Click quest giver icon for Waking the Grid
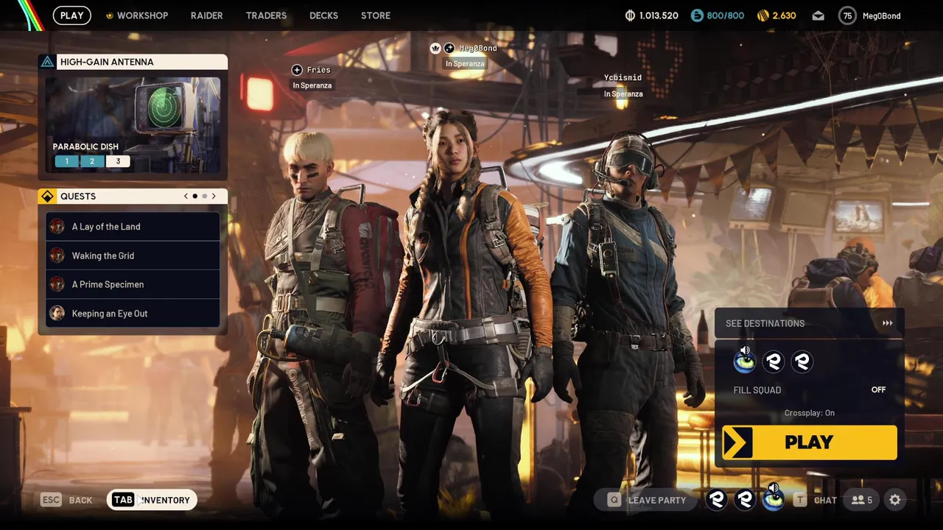The image size is (943, 530). (x=57, y=255)
